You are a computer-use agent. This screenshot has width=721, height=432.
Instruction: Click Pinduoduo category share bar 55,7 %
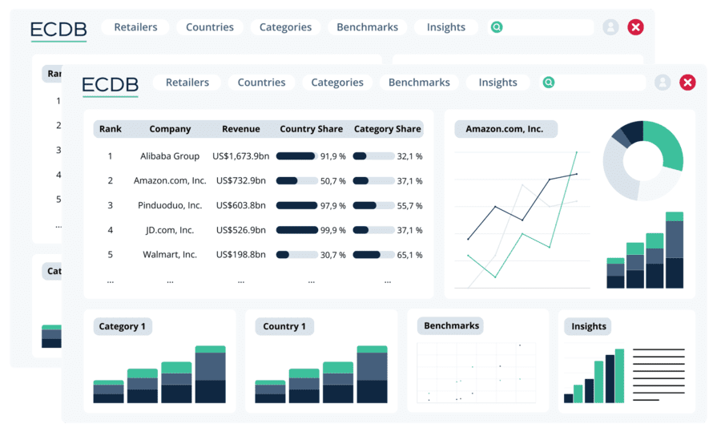tap(373, 205)
